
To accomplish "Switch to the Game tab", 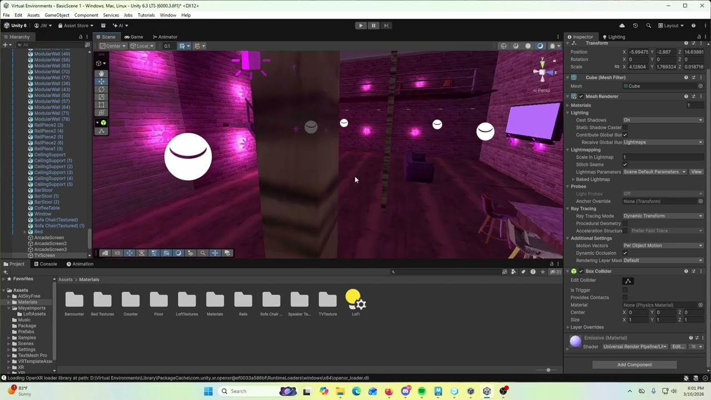I will coord(133,37).
